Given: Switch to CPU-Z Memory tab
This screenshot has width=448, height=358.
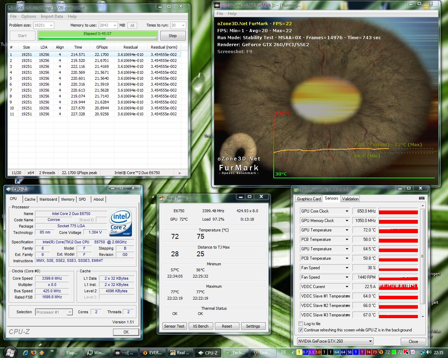Looking at the screenshot, I should (x=68, y=199).
